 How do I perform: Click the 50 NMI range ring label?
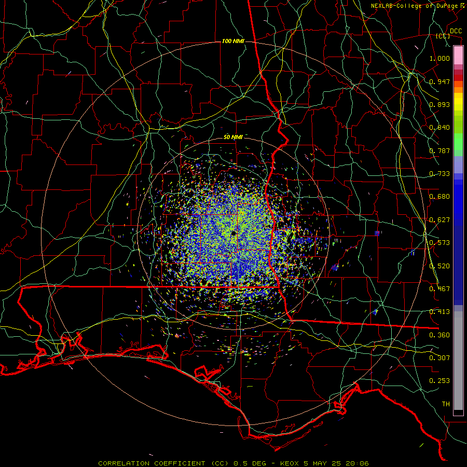[233, 137]
